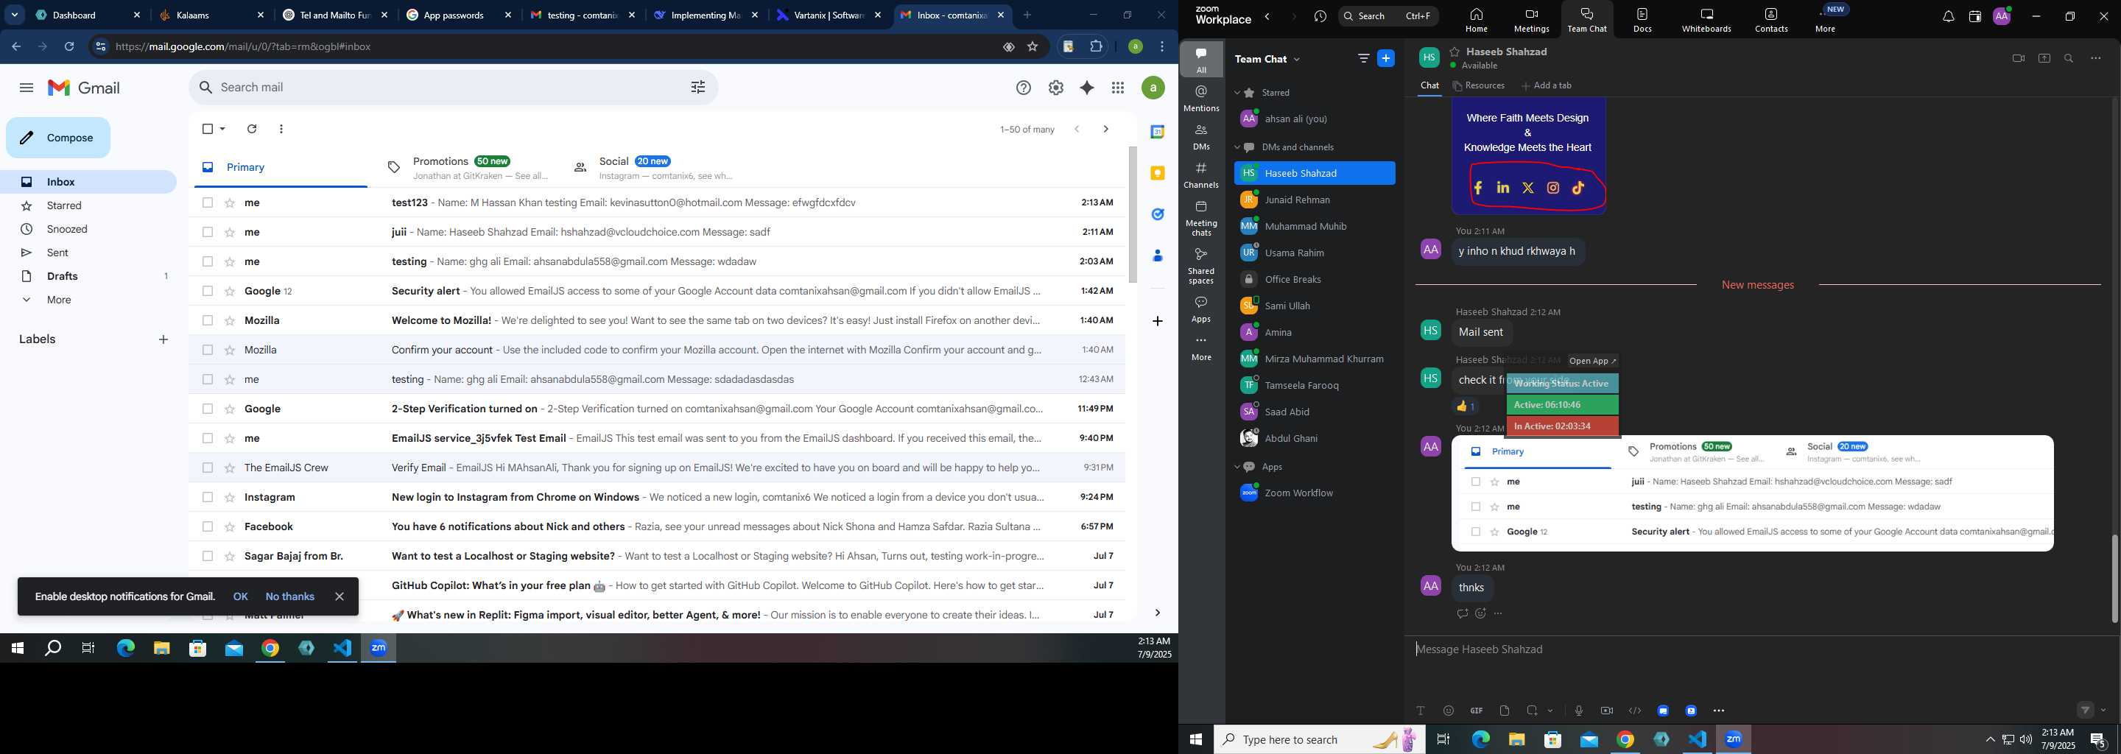
Task: Collapse DMs and channels section
Action: pos(1237,147)
